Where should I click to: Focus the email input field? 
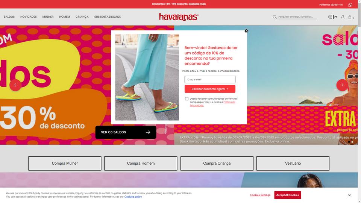point(210,79)
